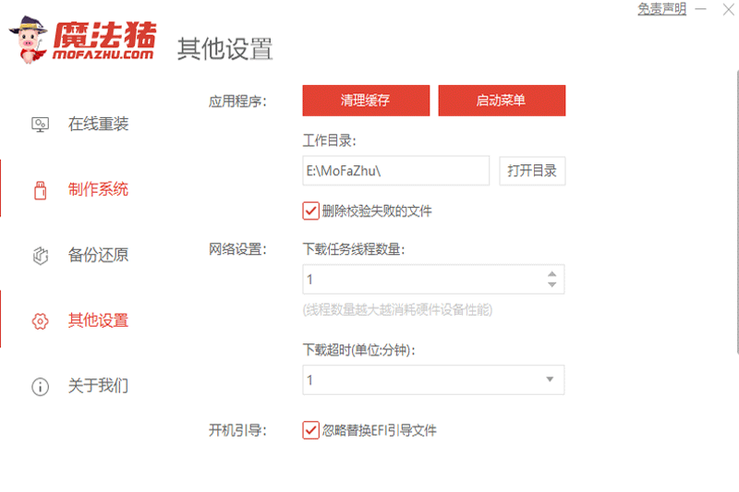Close the MoFaZhu window
The image size is (739, 492).
727,9
